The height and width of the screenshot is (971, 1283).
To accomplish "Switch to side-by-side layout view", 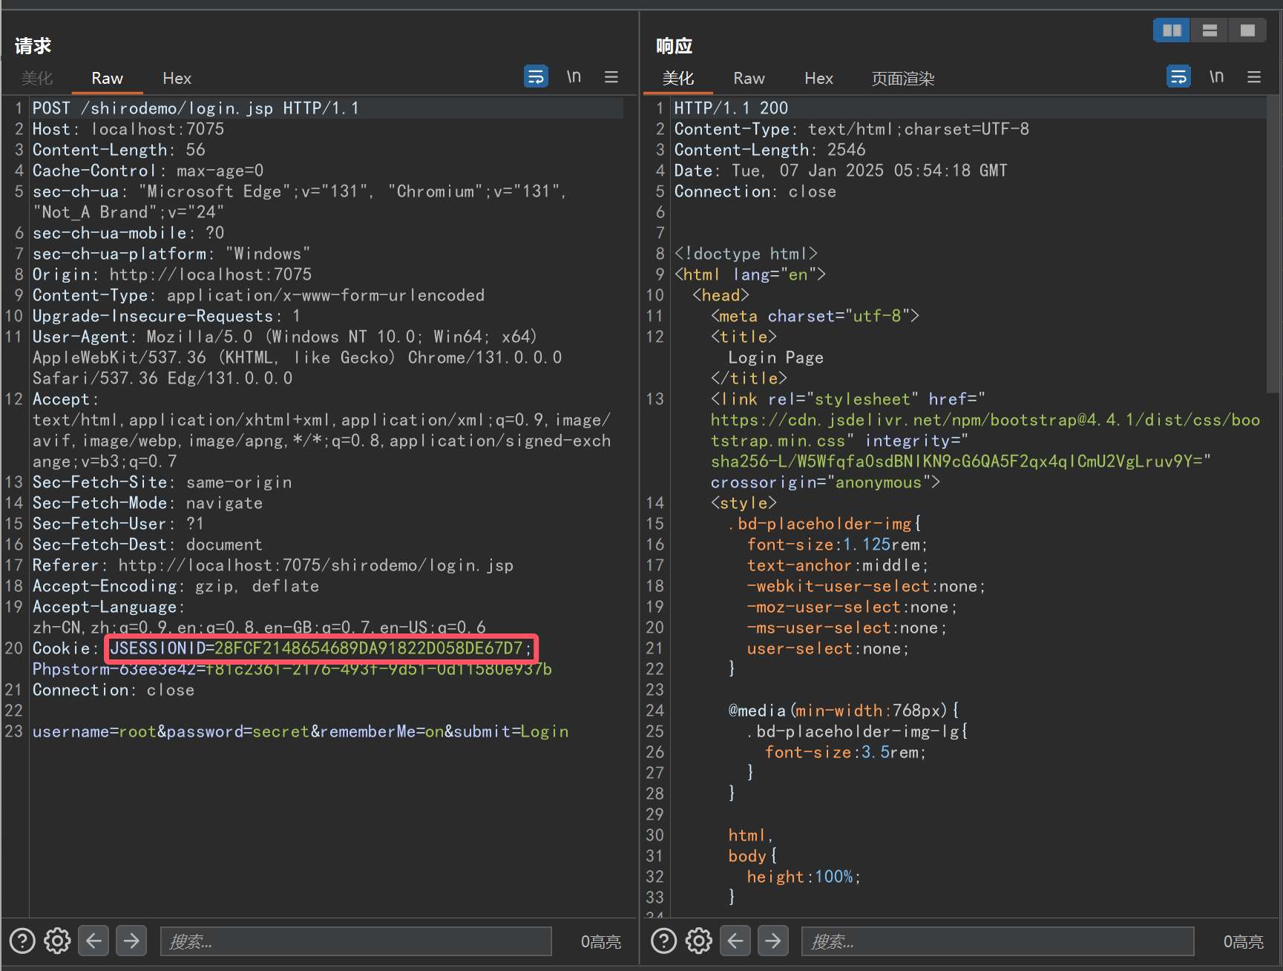I will [x=1172, y=30].
